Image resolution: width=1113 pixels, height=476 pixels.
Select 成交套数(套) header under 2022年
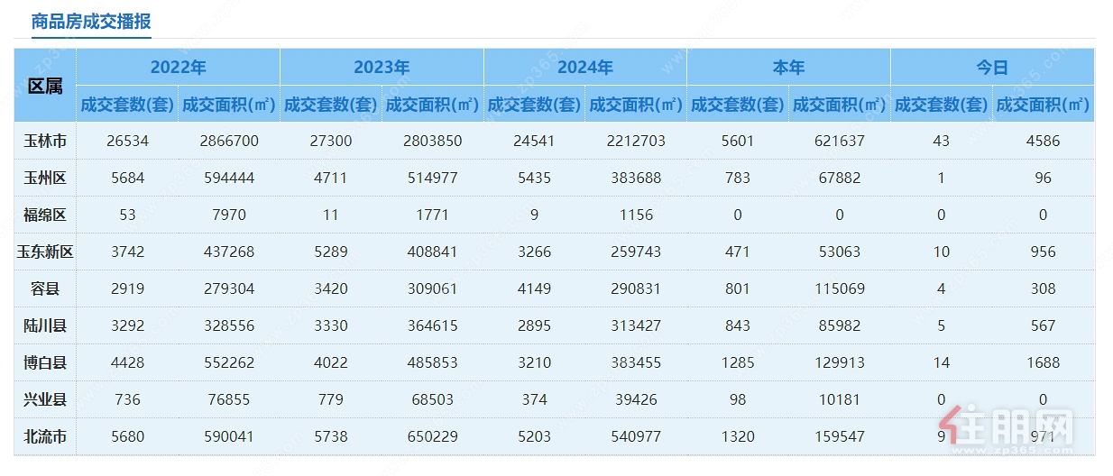tap(127, 105)
